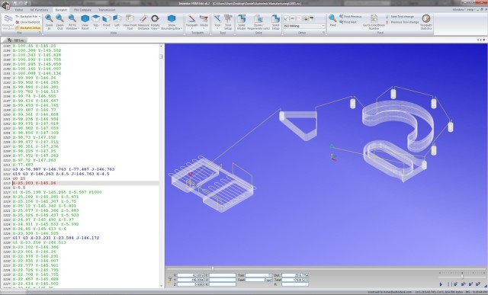The image size is (488, 295).
Task: Click the Tool Setup icon
Action: click(228, 22)
